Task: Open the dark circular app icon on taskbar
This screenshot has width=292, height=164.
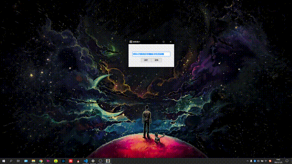Action: pos(100,161)
